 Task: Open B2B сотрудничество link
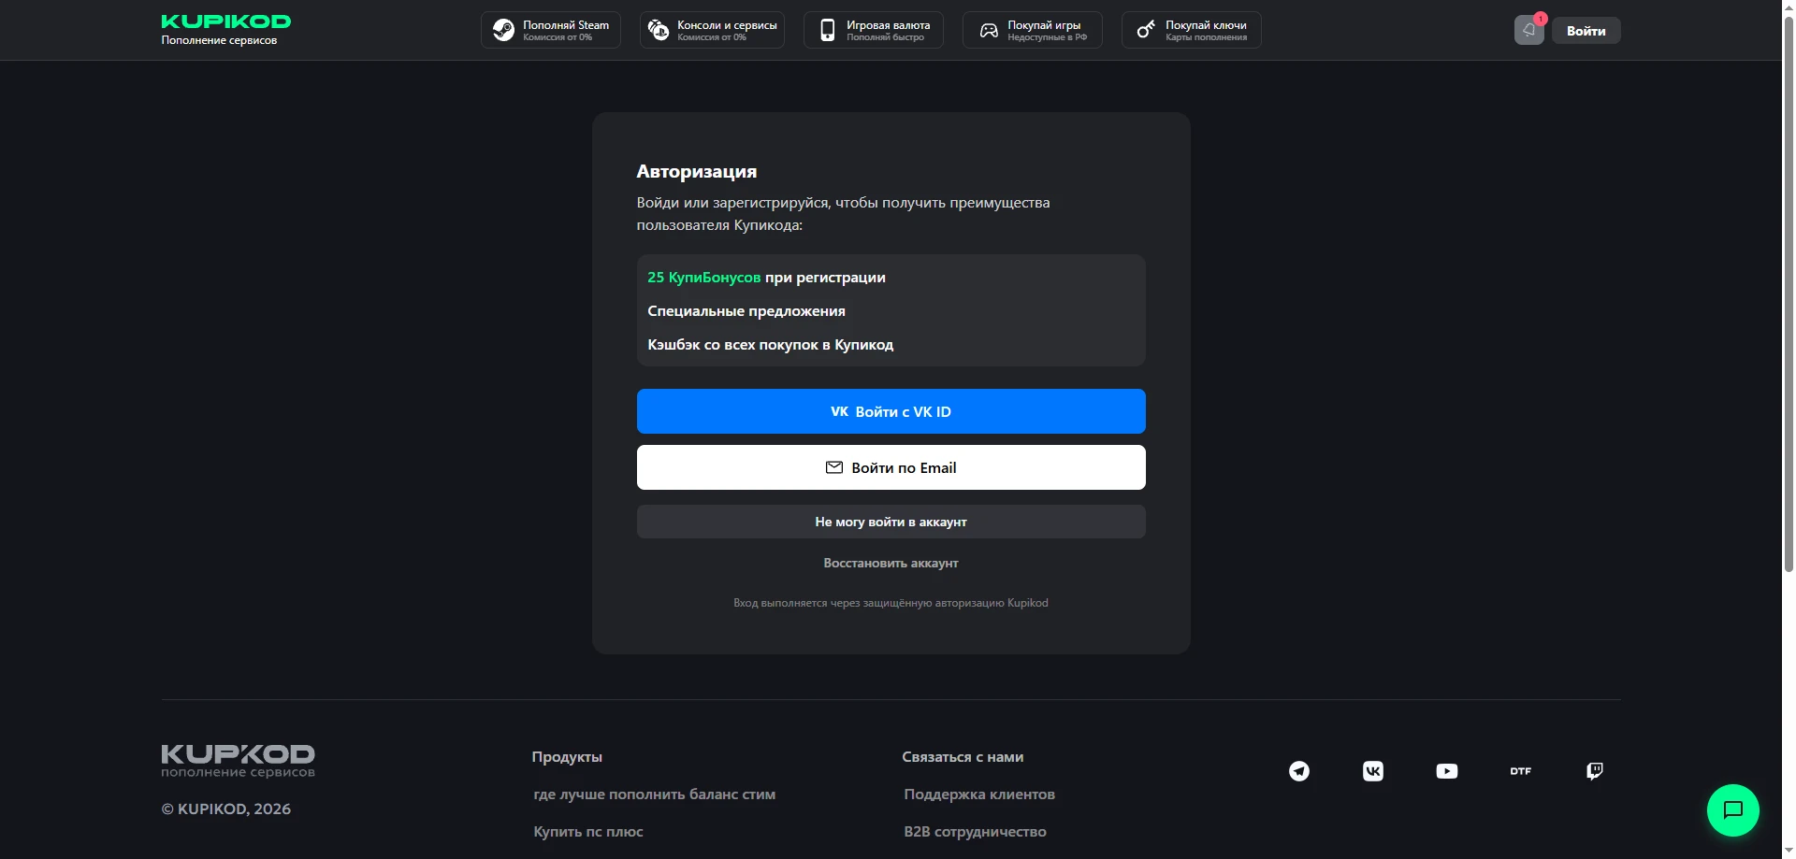(x=976, y=832)
